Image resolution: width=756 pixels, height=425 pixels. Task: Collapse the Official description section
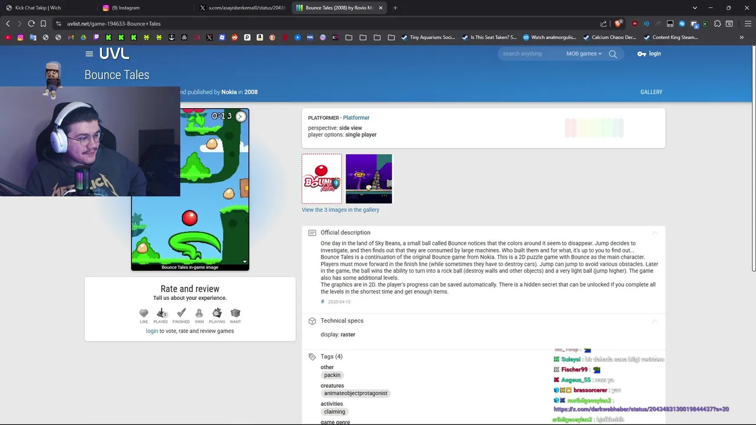coord(654,233)
